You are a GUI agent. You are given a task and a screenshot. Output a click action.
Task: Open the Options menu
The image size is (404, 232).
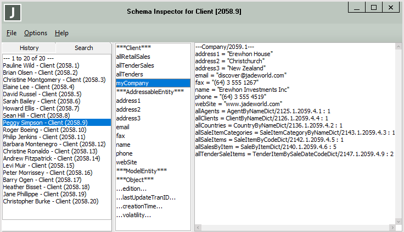[36, 33]
